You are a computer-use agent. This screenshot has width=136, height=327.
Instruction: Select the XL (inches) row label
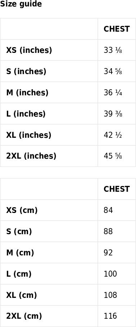click(x=28, y=135)
